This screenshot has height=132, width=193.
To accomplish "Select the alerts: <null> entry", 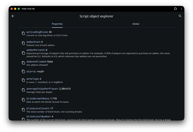I will [x=35, y=72].
